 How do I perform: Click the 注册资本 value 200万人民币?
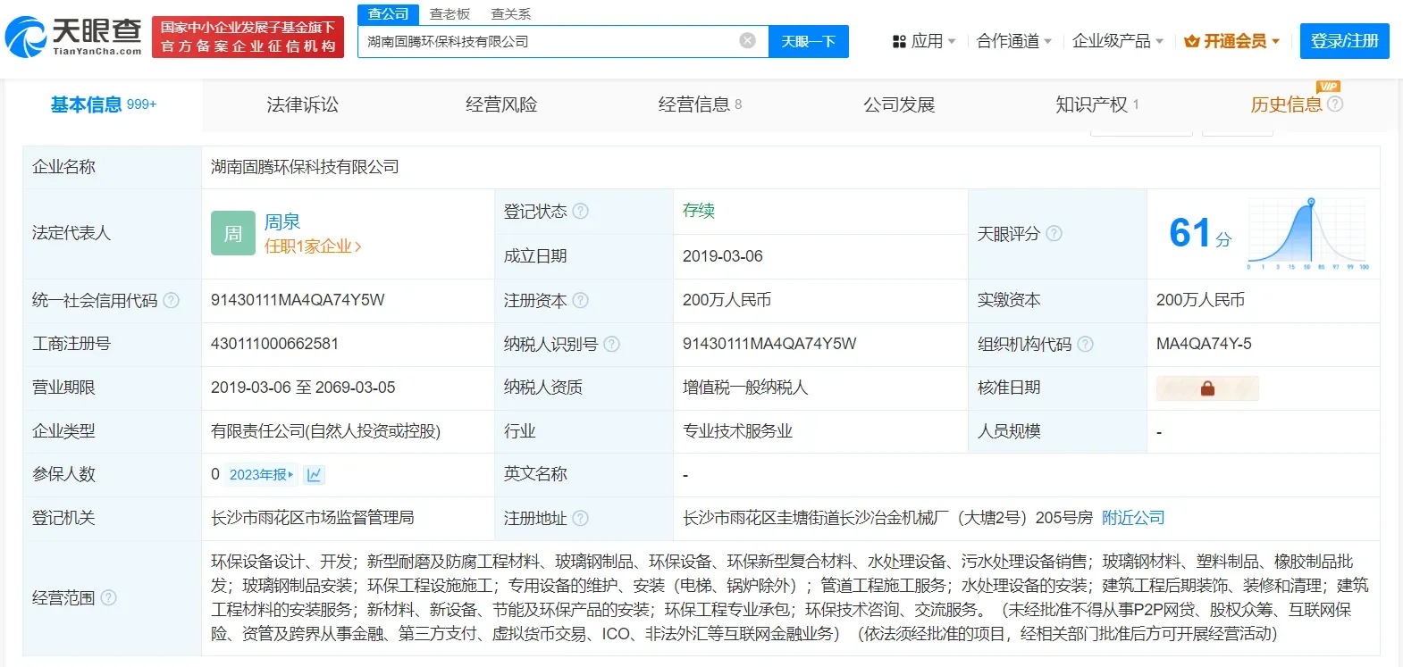coord(727,300)
